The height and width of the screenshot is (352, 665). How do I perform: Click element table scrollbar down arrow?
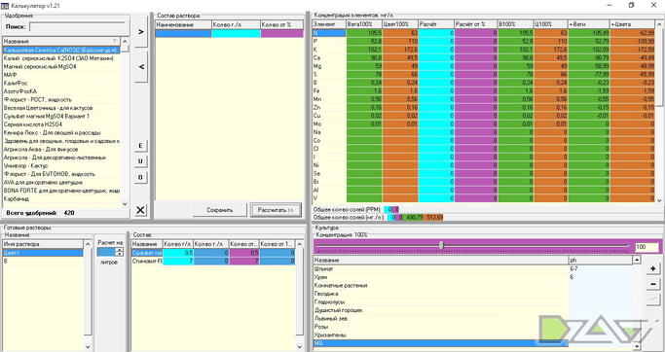659,200
